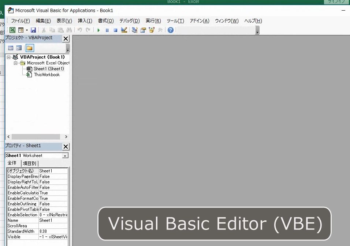Select ThisWorkbook in project tree
The height and width of the screenshot is (246, 350).
(46, 75)
